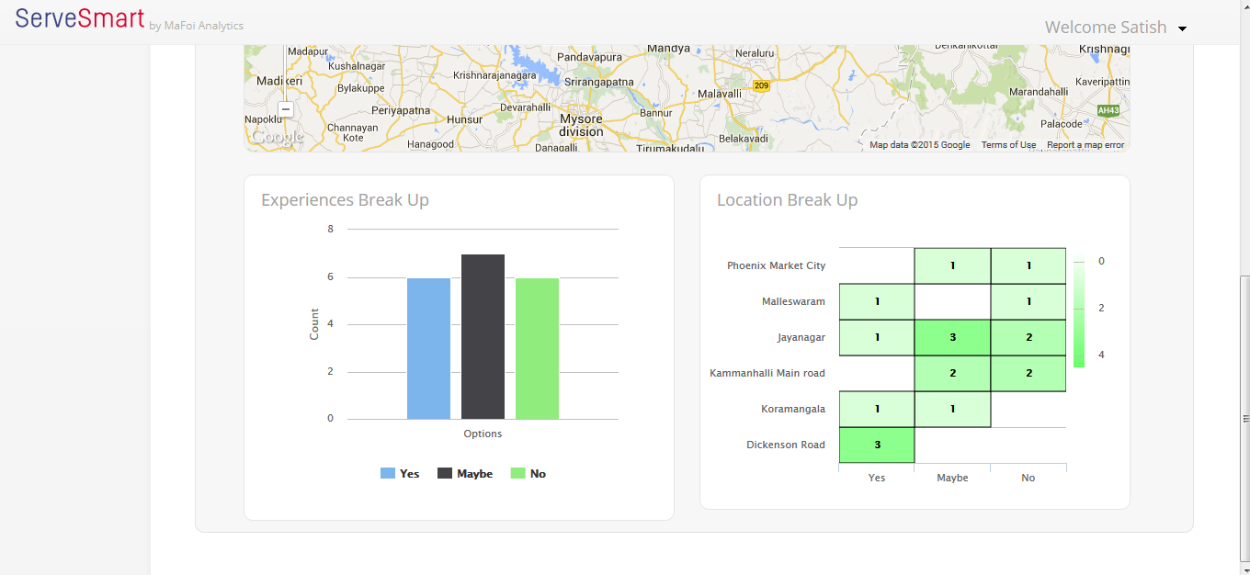This screenshot has width=1250, height=575.
Task: Zoom out the map with minus button
Action: pos(285,109)
